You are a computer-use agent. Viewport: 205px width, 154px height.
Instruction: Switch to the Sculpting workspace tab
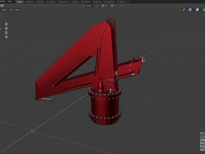(40, 2)
